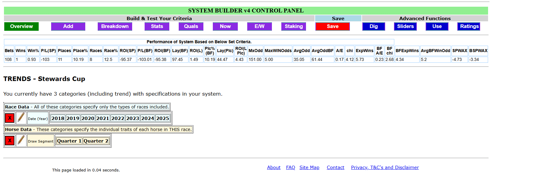
Task: Follow the Privacy, T&C's and Disclaimer link
Action: 385,168
